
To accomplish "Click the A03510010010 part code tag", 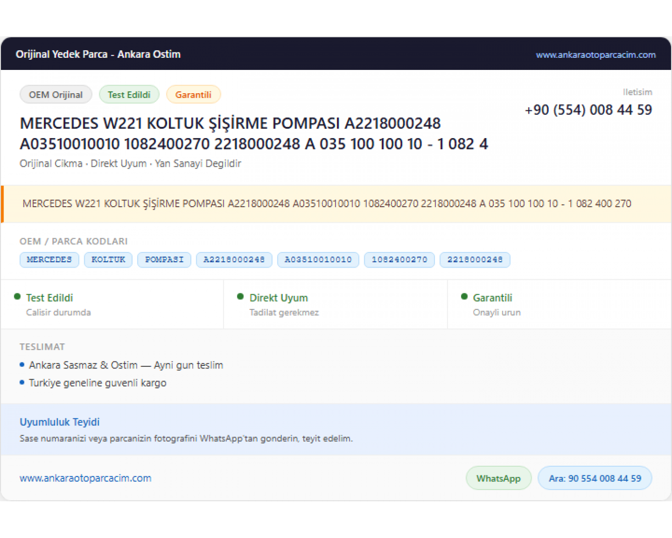I will click(x=318, y=260).
